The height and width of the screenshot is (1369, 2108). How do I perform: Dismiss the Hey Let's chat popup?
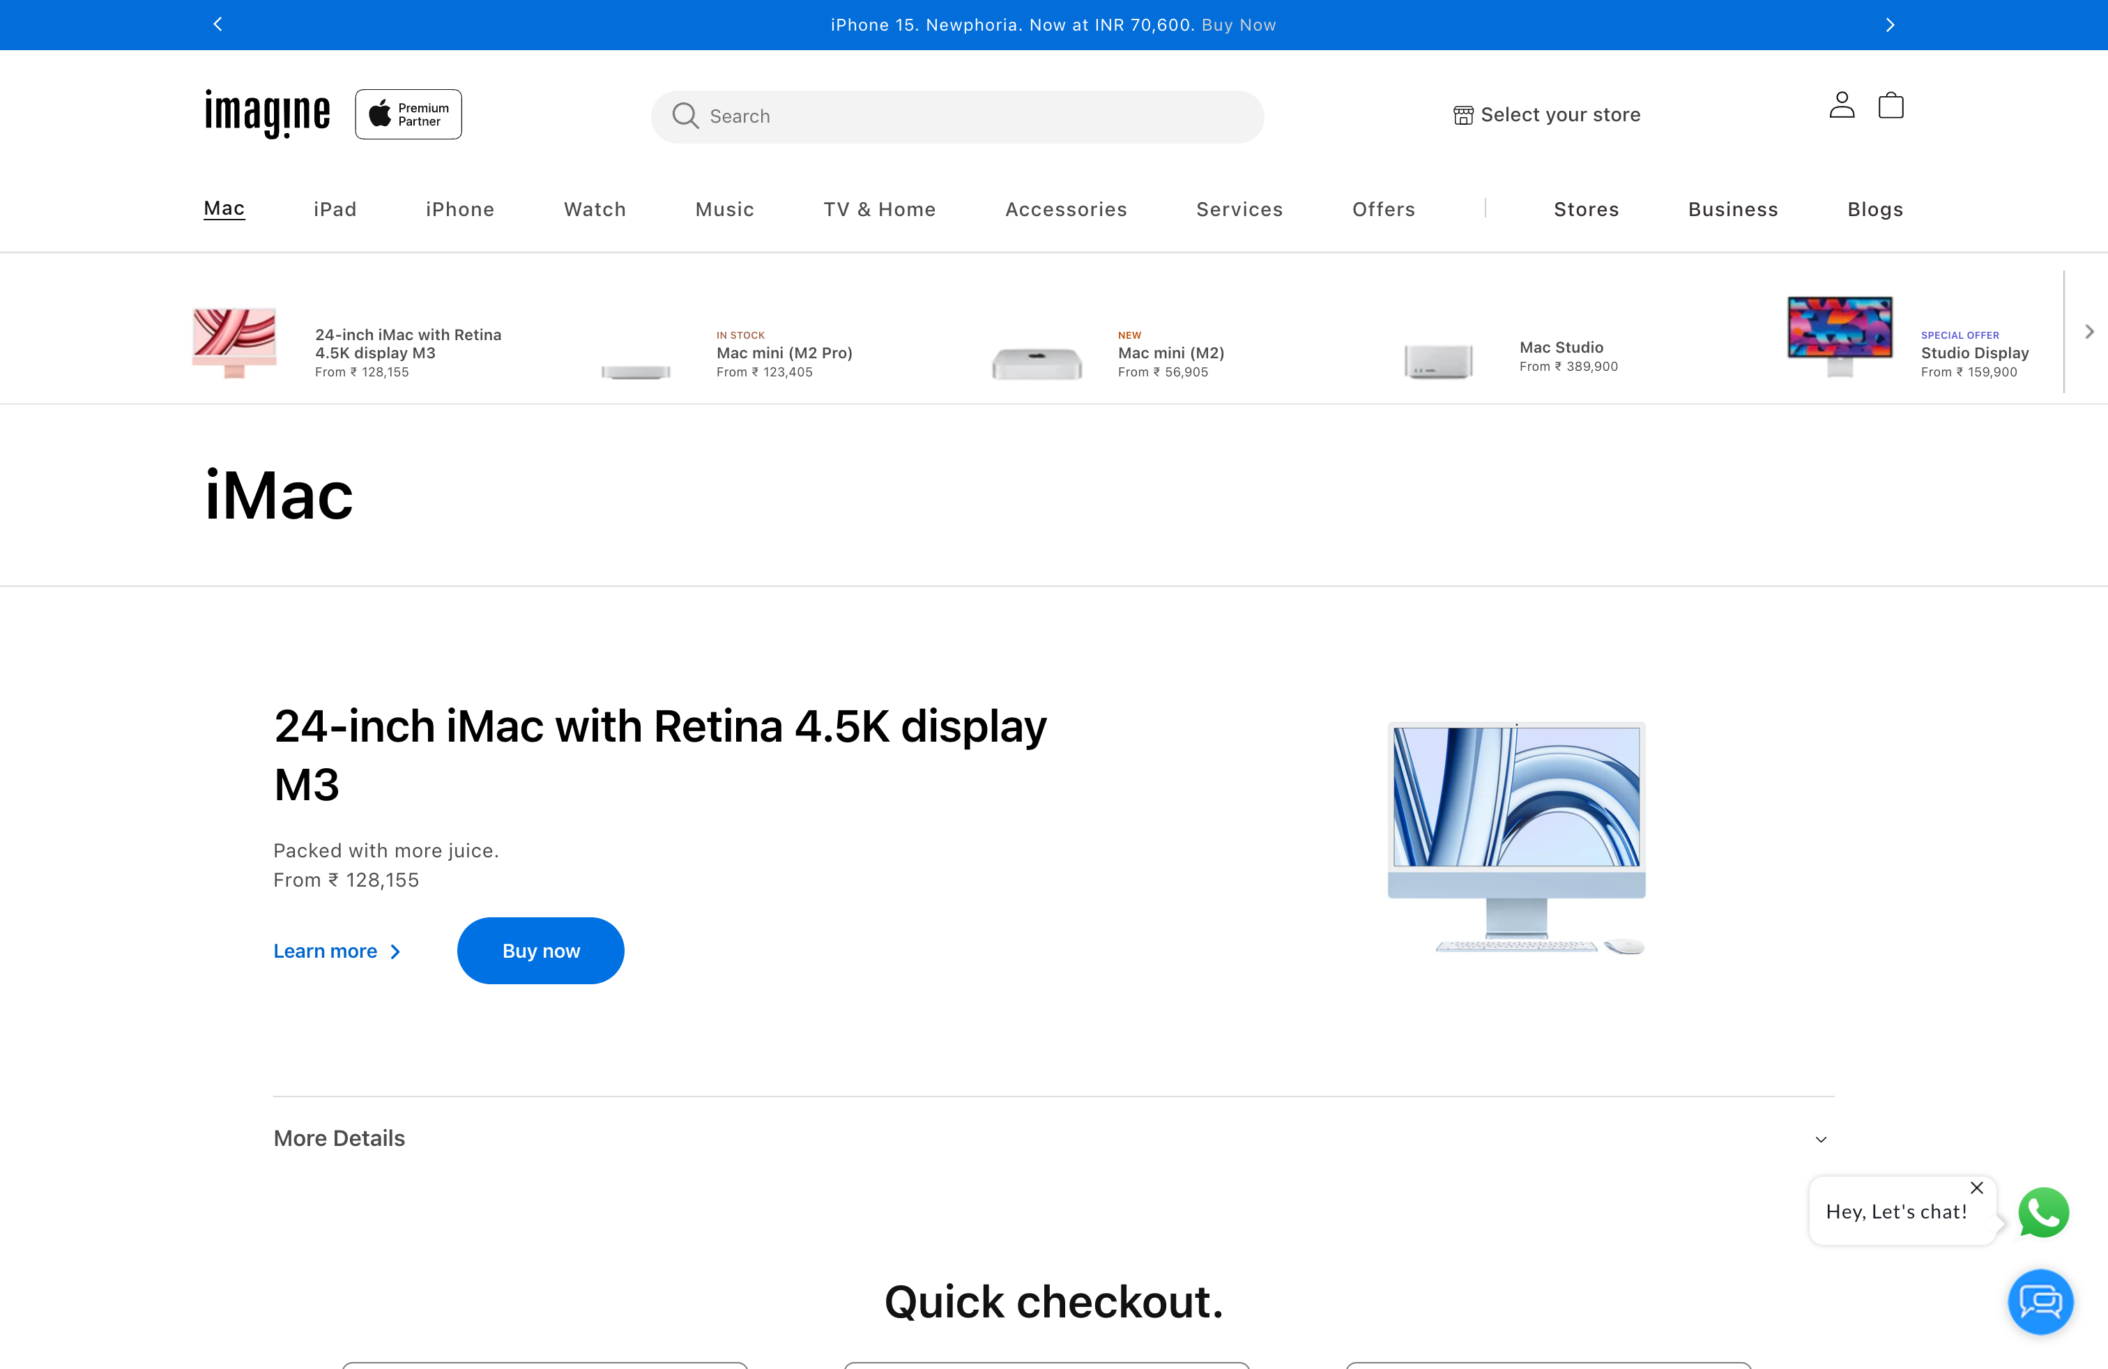(1976, 1188)
